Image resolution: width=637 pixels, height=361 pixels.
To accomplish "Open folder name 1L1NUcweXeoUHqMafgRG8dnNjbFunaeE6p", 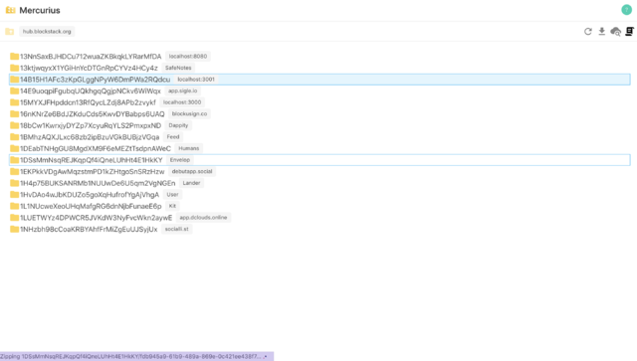I will coord(91,206).
